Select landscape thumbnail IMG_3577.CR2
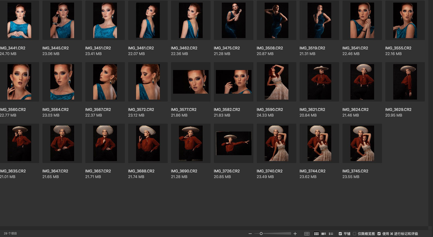The height and width of the screenshot is (237, 433). click(191, 82)
